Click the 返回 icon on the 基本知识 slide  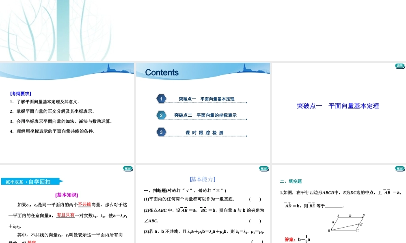coord(128,168)
